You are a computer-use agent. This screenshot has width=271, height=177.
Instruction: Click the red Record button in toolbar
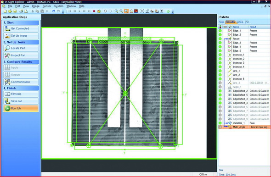[x=94, y=11]
